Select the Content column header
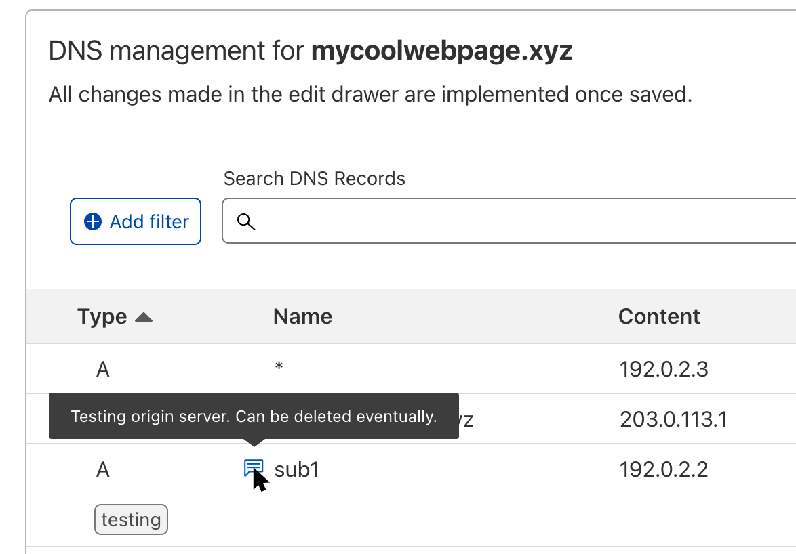The image size is (796, 554). (x=658, y=316)
